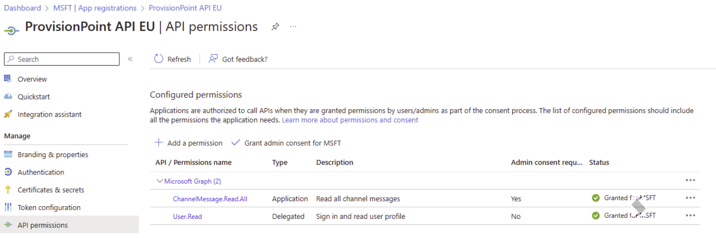
Task: Click the Got feedback? button
Action: [x=238, y=59]
